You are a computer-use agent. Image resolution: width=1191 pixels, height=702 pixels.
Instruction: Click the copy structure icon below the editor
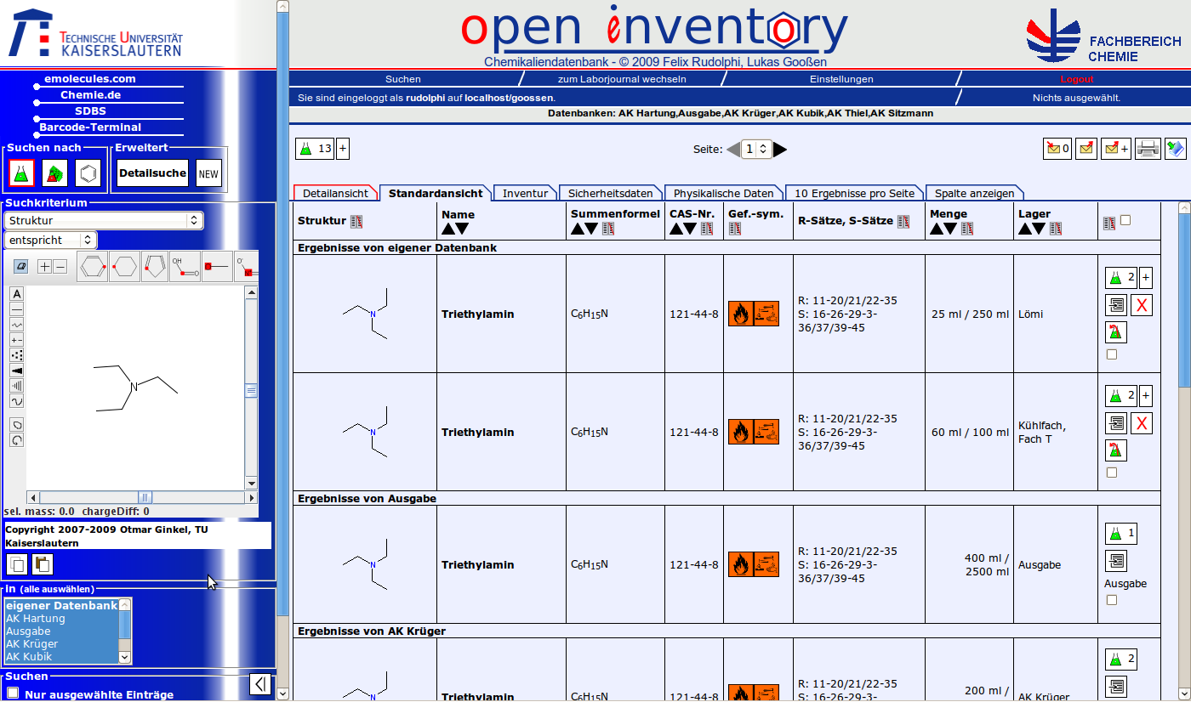(17, 564)
